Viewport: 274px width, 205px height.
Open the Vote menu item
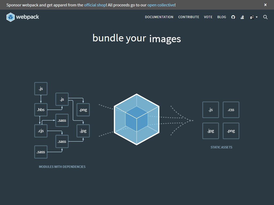coord(208,17)
